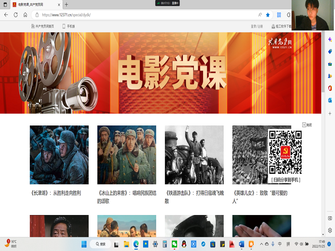
Task: Open the Microsoft 365 sidebar icon
Action: coord(330,88)
